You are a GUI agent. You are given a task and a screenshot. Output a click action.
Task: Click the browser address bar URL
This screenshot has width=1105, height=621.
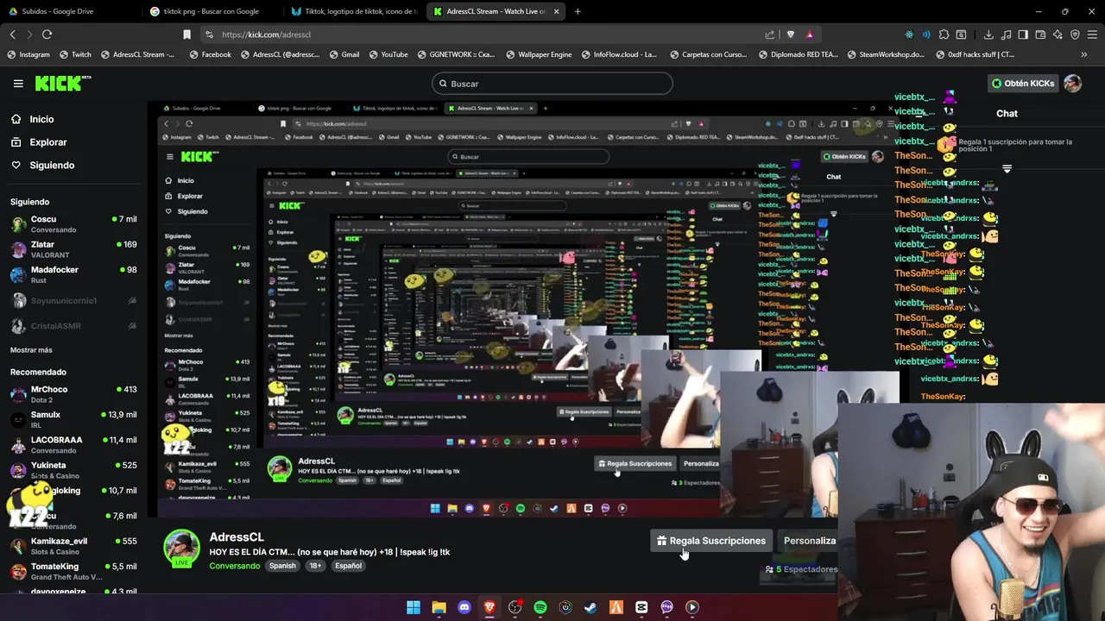266,34
